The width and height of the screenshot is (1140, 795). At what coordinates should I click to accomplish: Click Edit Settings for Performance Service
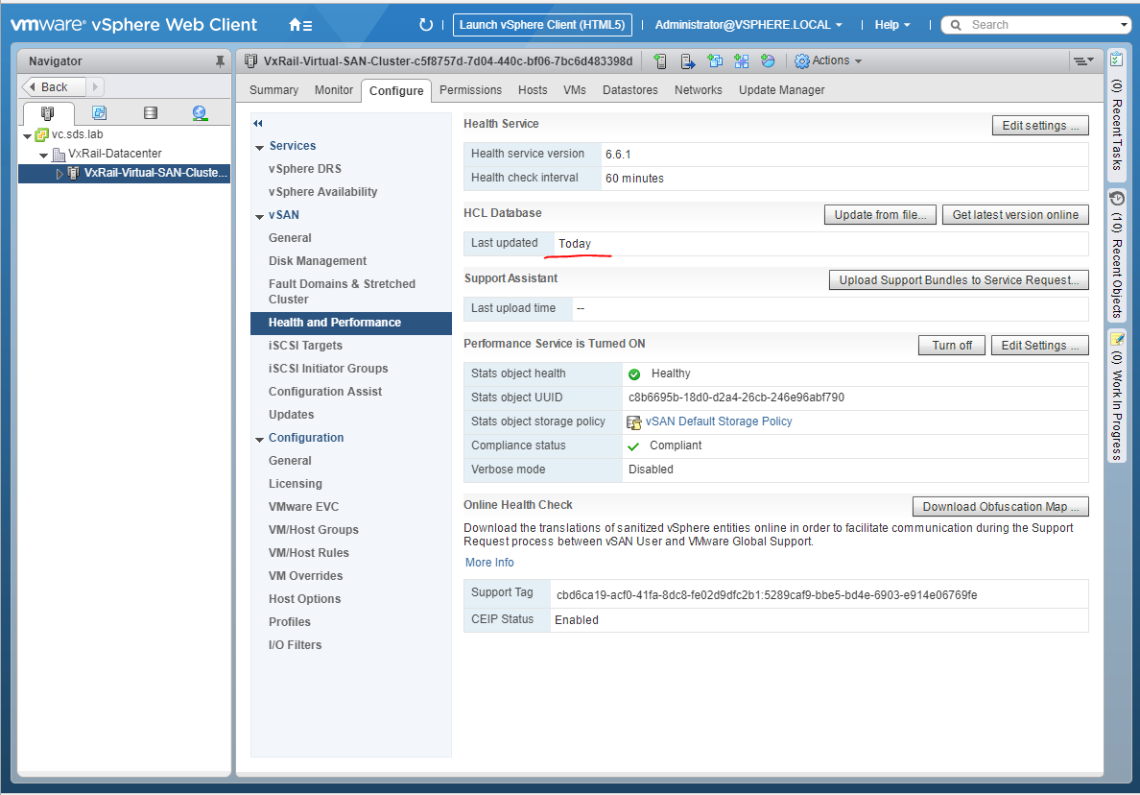tap(1039, 346)
